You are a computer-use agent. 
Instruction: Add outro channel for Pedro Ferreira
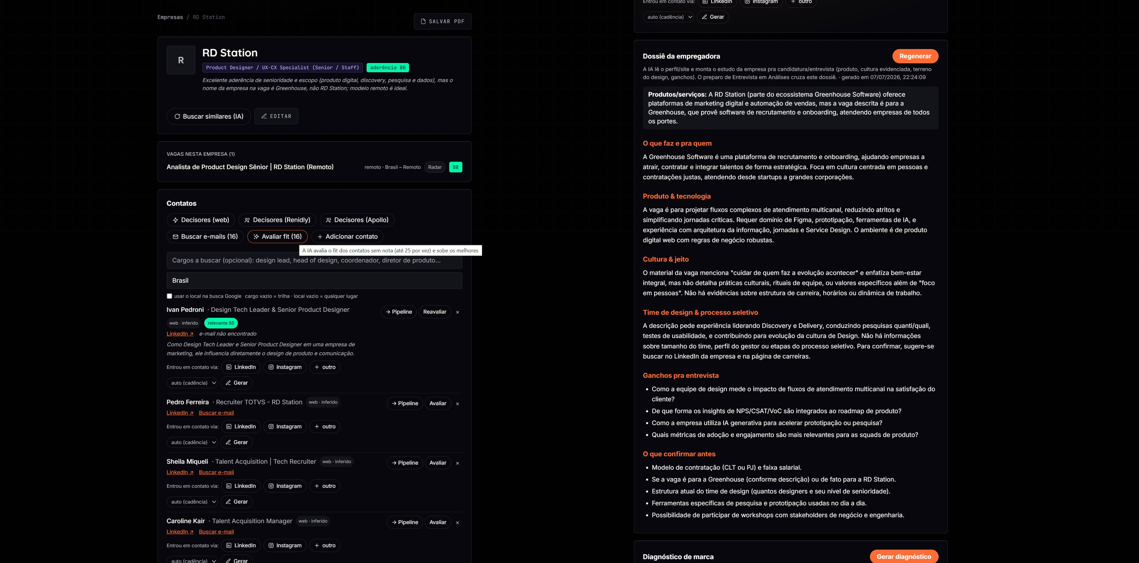325,427
